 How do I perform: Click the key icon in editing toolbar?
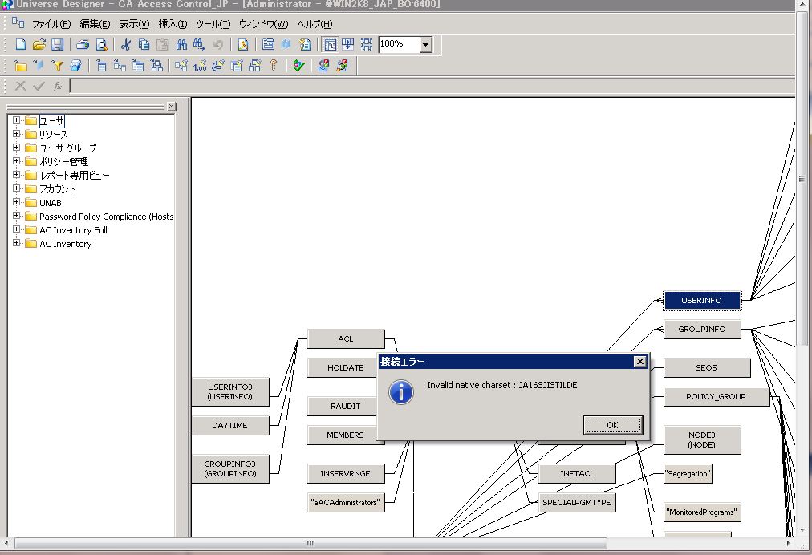point(274,66)
